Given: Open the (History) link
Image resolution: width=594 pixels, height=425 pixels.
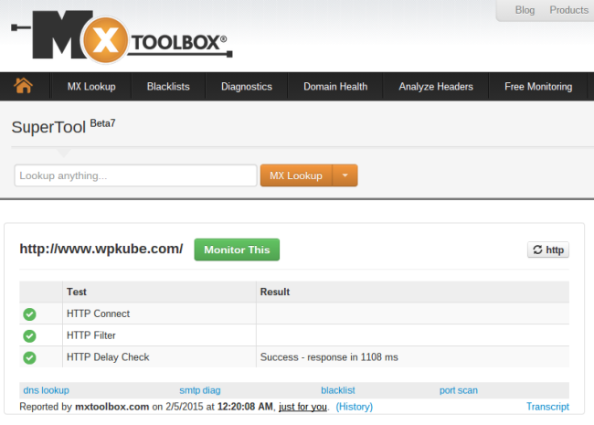Looking at the screenshot, I should coord(355,407).
